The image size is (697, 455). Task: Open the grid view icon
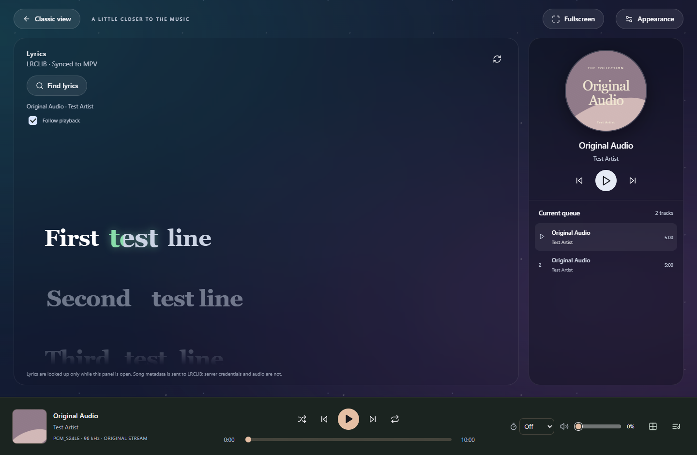click(653, 426)
